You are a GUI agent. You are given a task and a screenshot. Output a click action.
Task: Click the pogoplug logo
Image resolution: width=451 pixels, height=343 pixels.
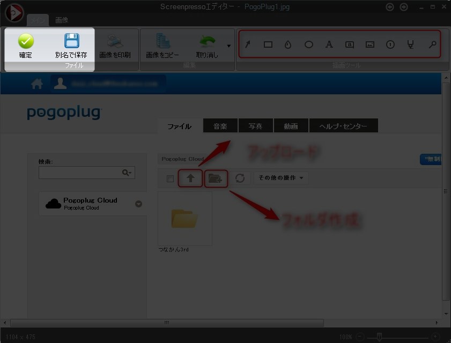pos(64,113)
